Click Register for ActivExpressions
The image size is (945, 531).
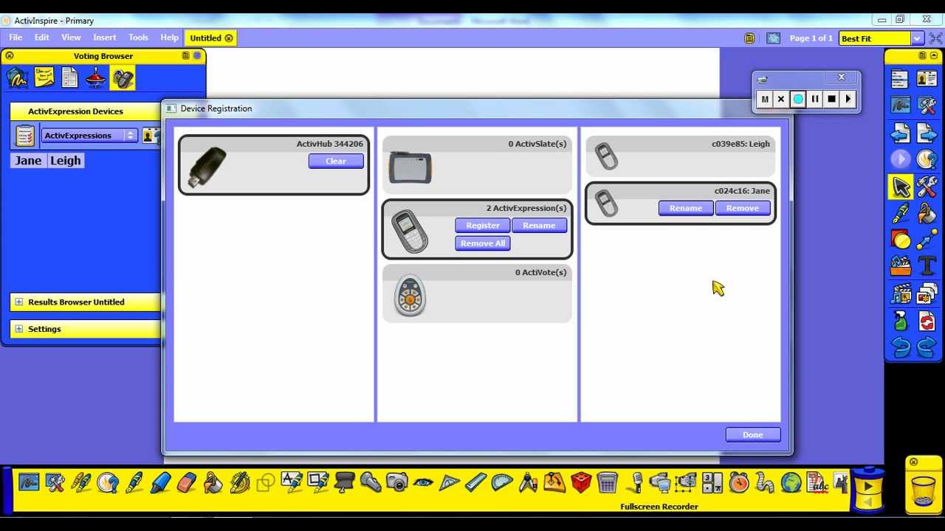click(483, 226)
